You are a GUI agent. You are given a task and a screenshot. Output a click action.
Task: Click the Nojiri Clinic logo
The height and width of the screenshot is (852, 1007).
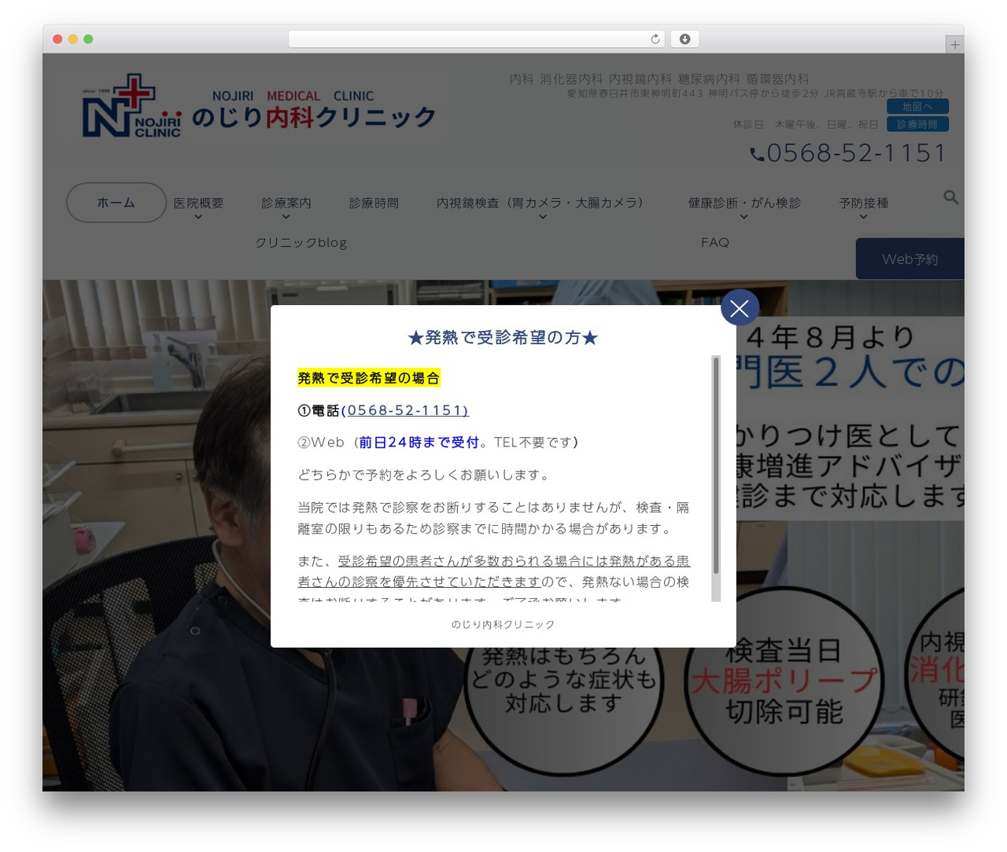coord(259,106)
